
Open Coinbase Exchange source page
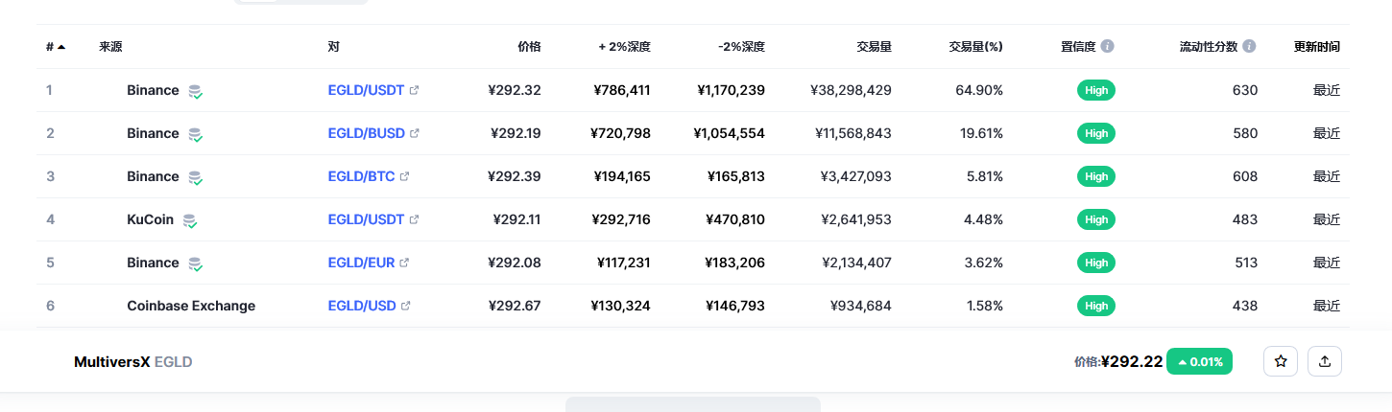[x=191, y=306]
